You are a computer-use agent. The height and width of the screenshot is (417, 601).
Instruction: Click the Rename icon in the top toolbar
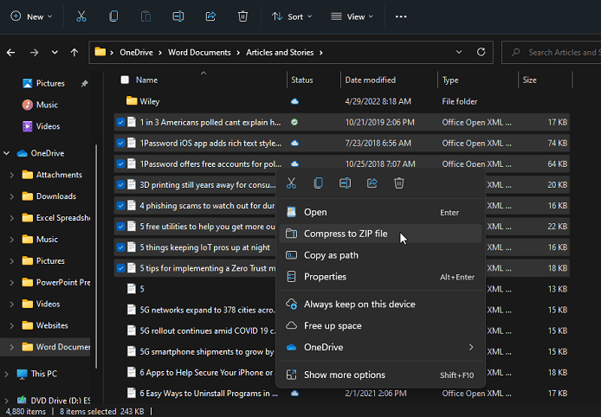178,16
